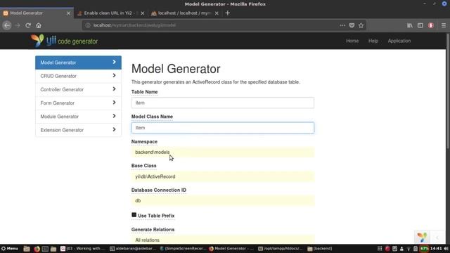Open the Generate Relations dropdown
The width and height of the screenshot is (450, 253).
pos(223,240)
